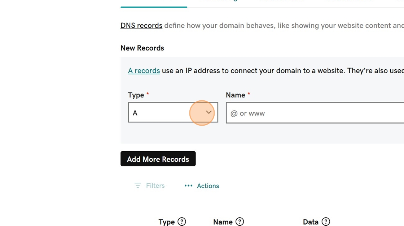Select the underlined active tab at top
The width and height of the screenshot is (404, 226).
pos(154,3)
